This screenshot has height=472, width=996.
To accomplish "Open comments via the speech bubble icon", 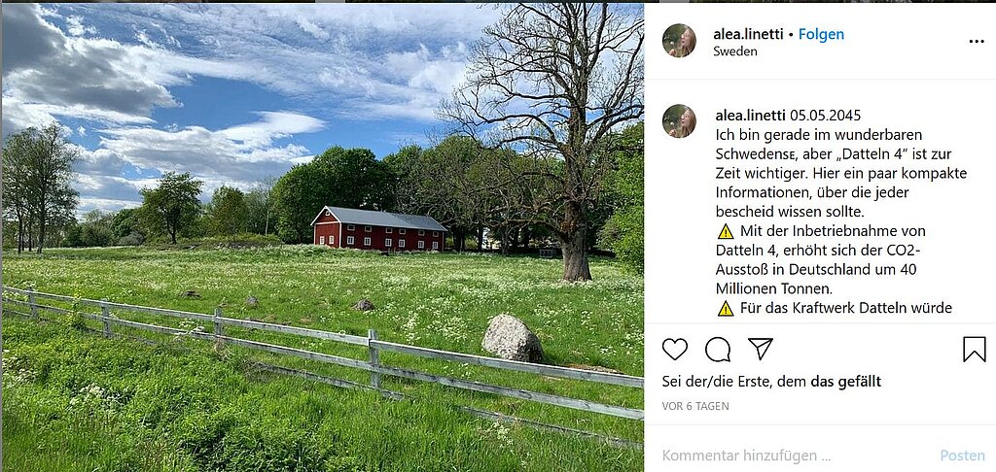I will point(718,350).
